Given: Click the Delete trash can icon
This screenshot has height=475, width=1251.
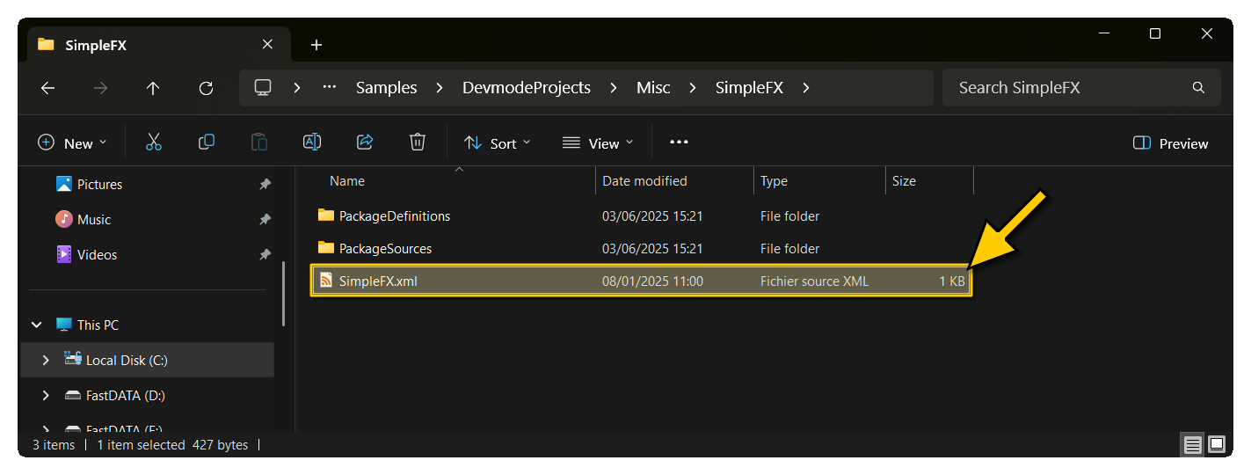Looking at the screenshot, I should tap(418, 142).
